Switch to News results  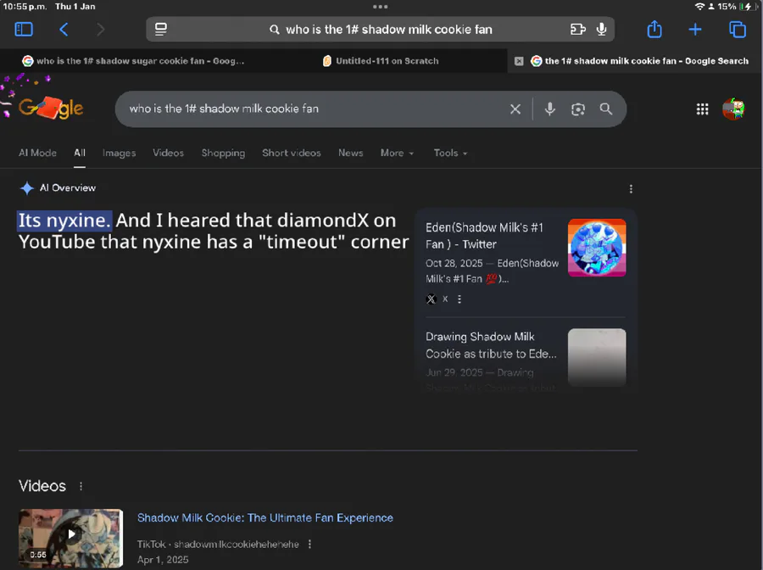pyautogui.click(x=351, y=153)
